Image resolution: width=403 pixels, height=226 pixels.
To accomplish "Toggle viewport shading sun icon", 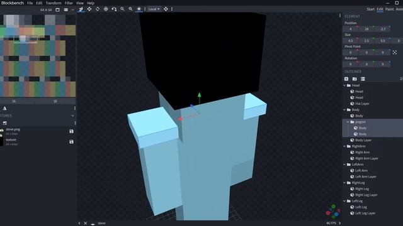I will click(x=139, y=9).
